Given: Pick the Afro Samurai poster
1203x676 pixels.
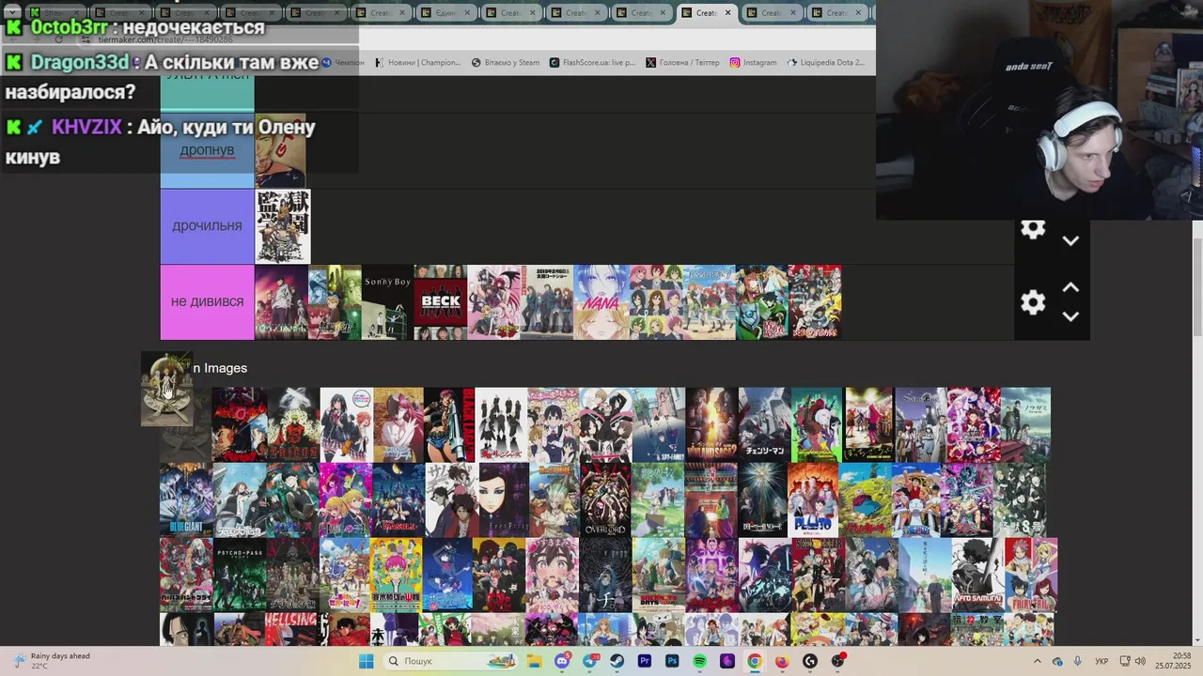Looking at the screenshot, I should [x=977, y=575].
